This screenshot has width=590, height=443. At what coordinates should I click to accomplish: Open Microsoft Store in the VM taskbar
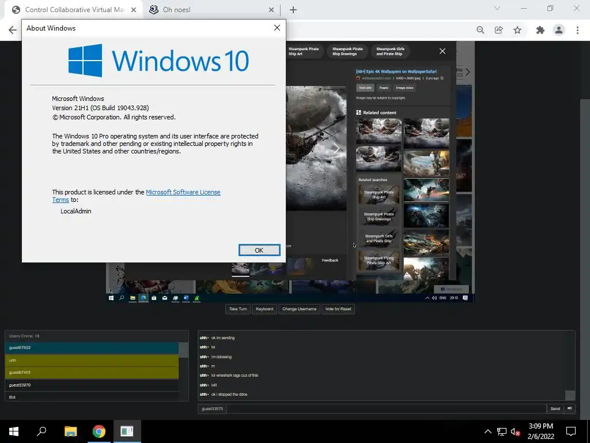coord(154,298)
